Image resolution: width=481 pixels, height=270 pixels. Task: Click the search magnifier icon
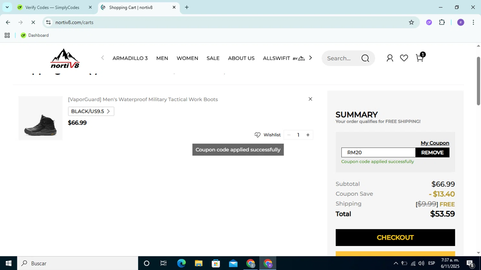tap(365, 58)
